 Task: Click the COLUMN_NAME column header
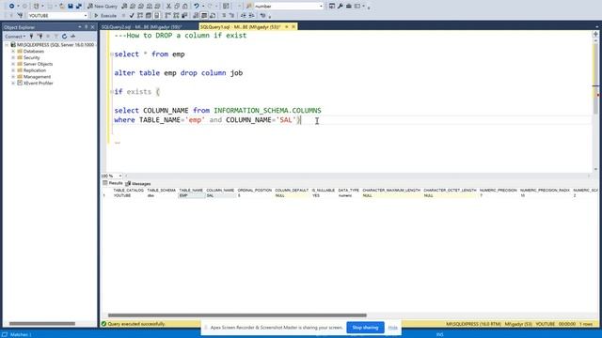[220, 190]
